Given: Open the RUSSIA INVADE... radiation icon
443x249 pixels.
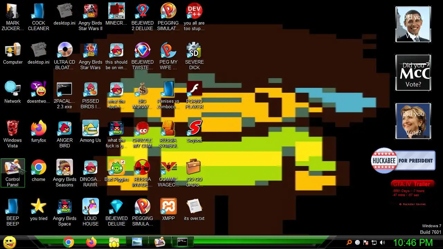Looking at the screenshot, I should tap(142, 173).
